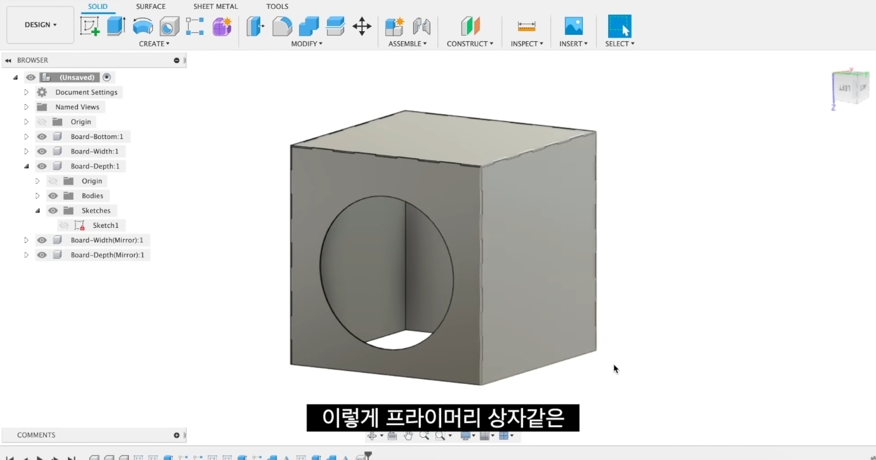Viewport: 876px width, 460px height.
Task: Click the Select tool icon
Action: (620, 26)
